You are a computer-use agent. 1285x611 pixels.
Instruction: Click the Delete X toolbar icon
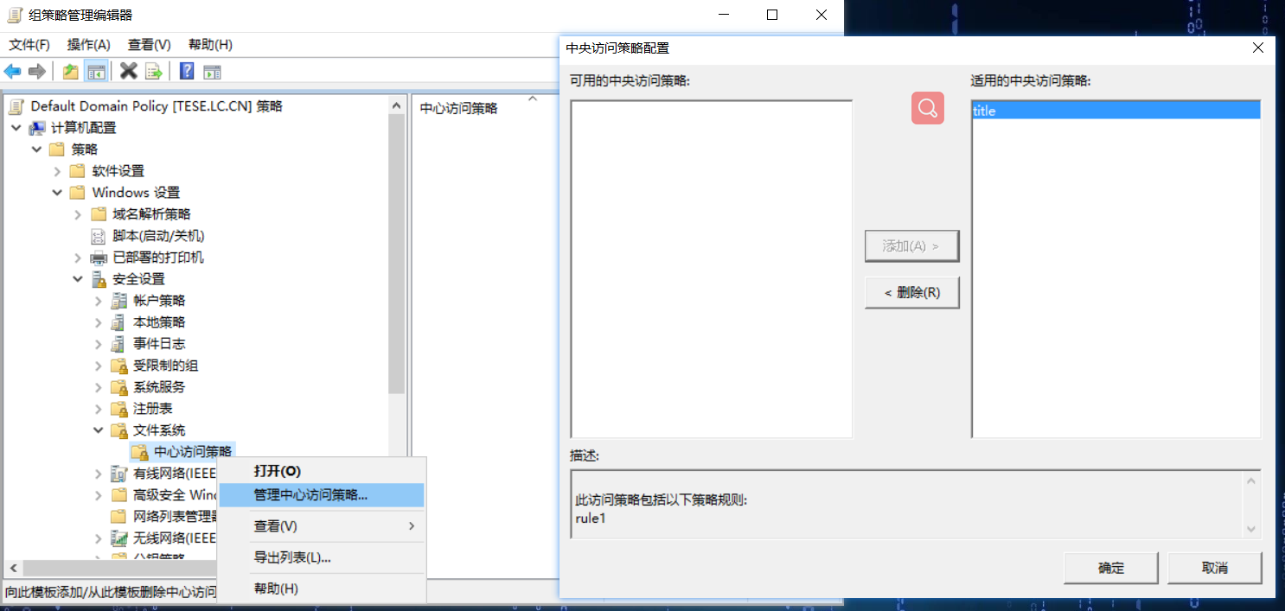coord(129,71)
